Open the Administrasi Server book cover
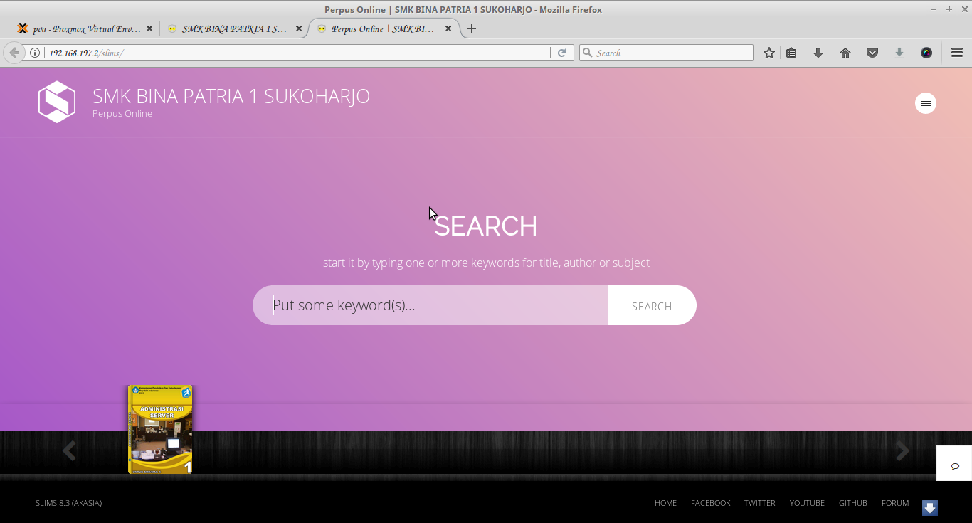The width and height of the screenshot is (972, 523). click(160, 430)
